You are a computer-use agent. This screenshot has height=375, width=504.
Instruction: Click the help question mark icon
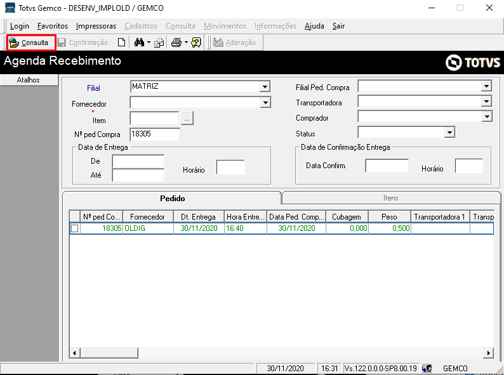click(196, 43)
